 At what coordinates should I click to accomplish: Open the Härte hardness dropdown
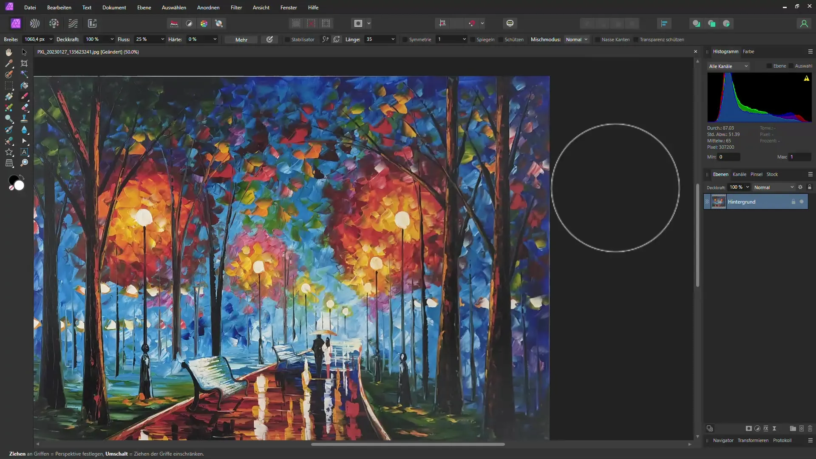coord(215,39)
